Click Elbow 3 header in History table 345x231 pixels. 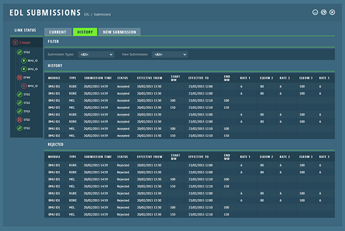coord(306,78)
